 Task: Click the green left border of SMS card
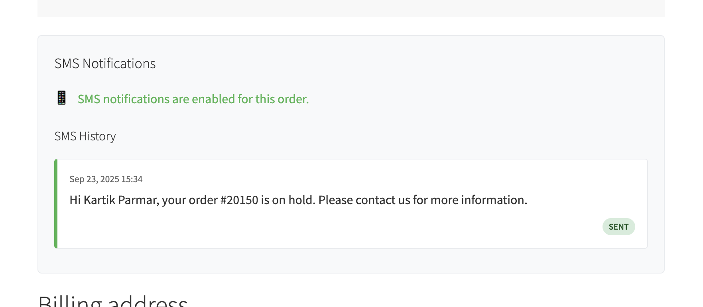click(56, 204)
